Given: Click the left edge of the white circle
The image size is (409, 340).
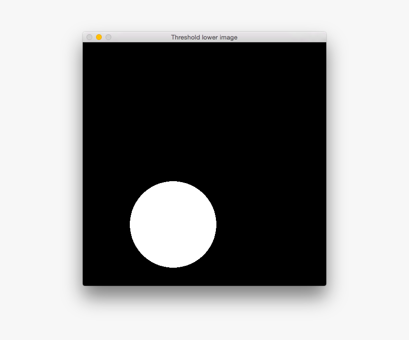Looking at the screenshot, I should (130, 224).
